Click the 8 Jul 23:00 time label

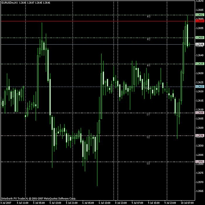pos(121,203)
